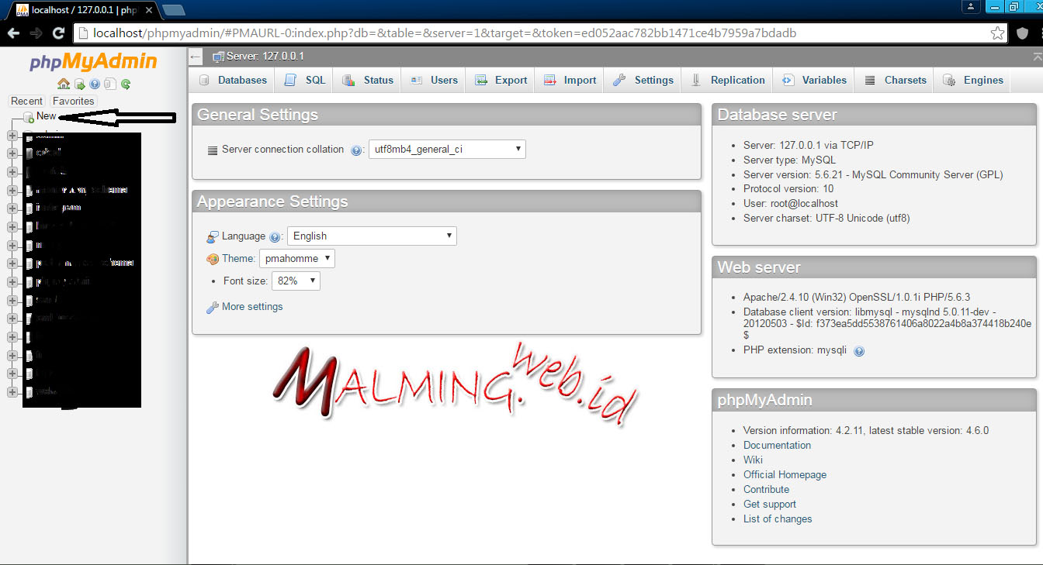
Task: Open the Font size dropdown
Action: pyautogui.click(x=295, y=281)
